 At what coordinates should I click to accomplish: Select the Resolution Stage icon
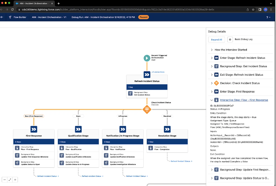(167, 129)
